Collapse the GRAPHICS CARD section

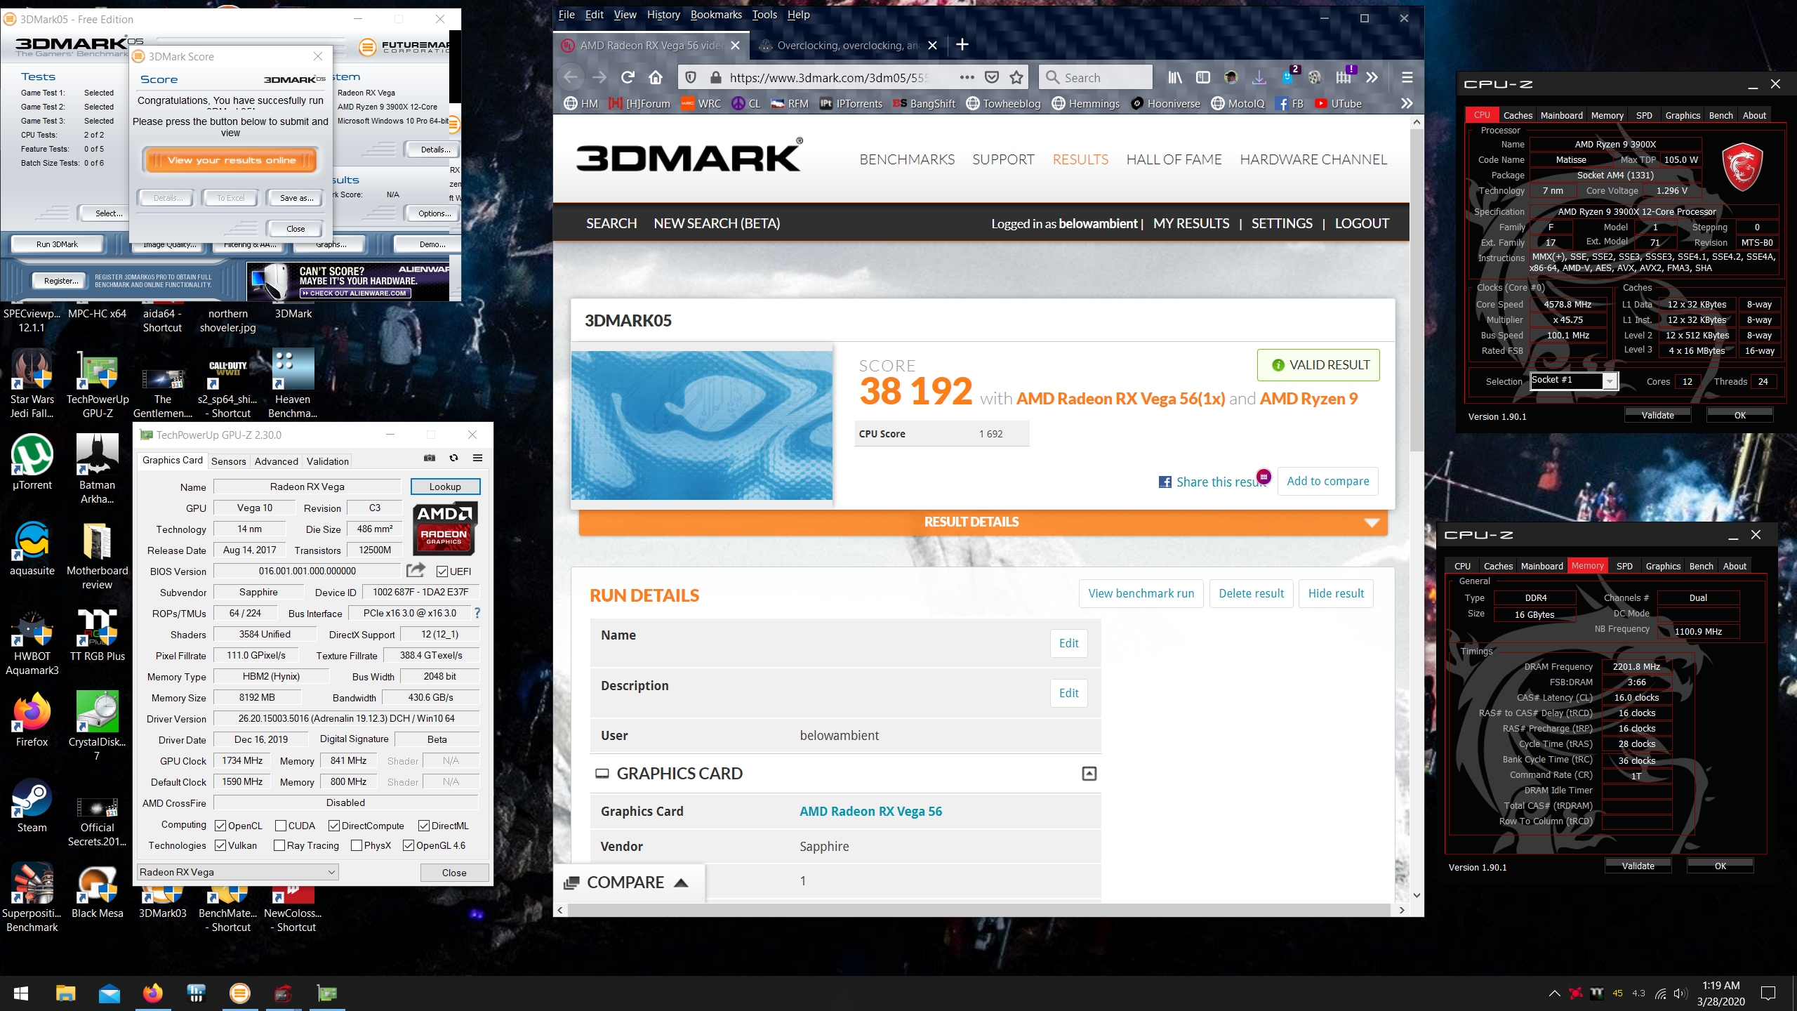coord(1089,774)
